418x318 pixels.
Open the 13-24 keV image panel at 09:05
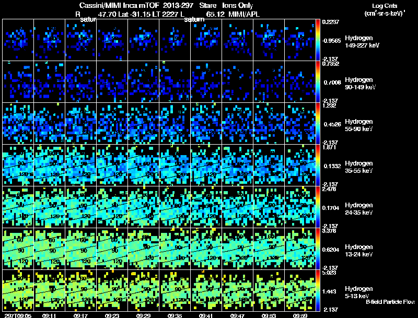coord(18,249)
